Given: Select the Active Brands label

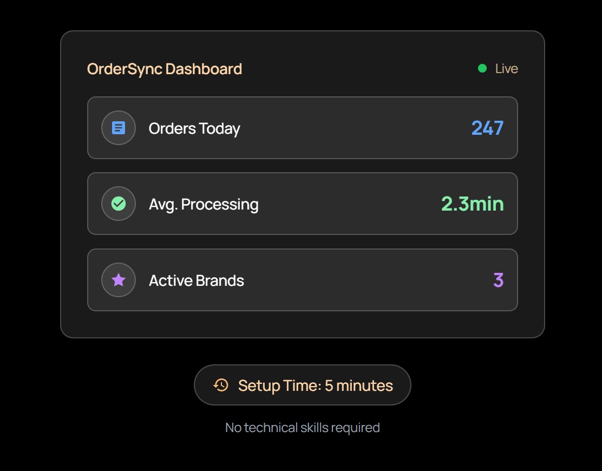Looking at the screenshot, I should point(196,280).
